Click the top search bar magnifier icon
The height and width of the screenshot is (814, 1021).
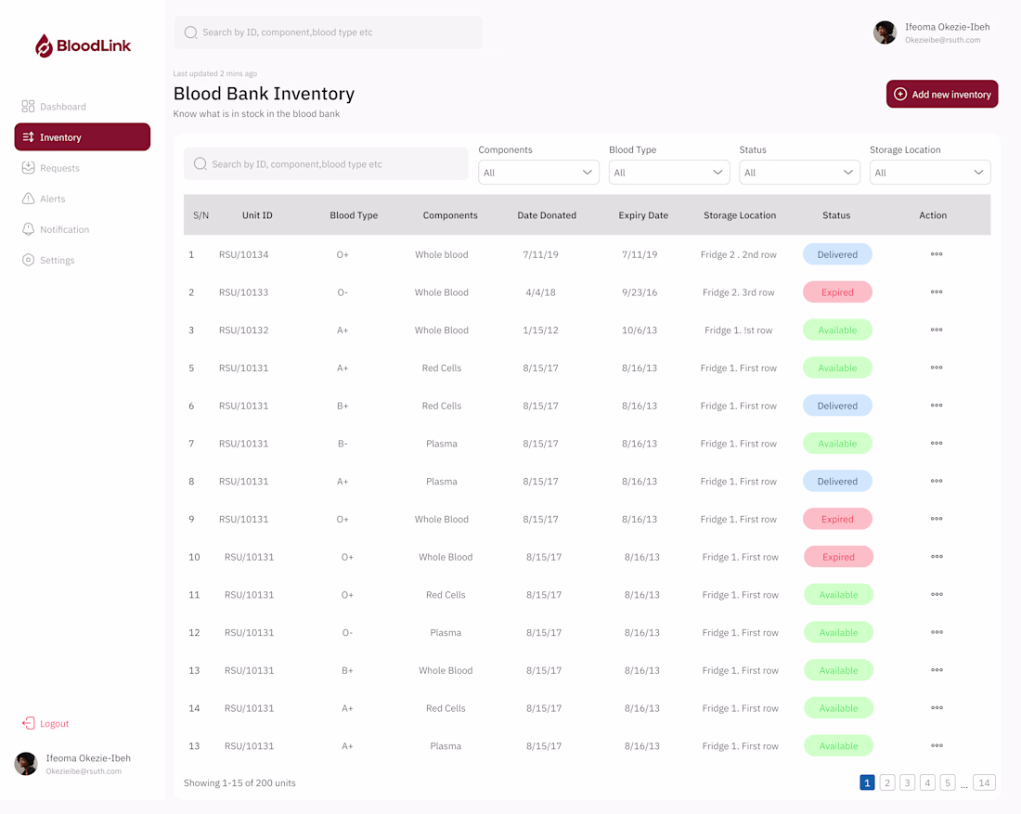click(x=191, y=32)
